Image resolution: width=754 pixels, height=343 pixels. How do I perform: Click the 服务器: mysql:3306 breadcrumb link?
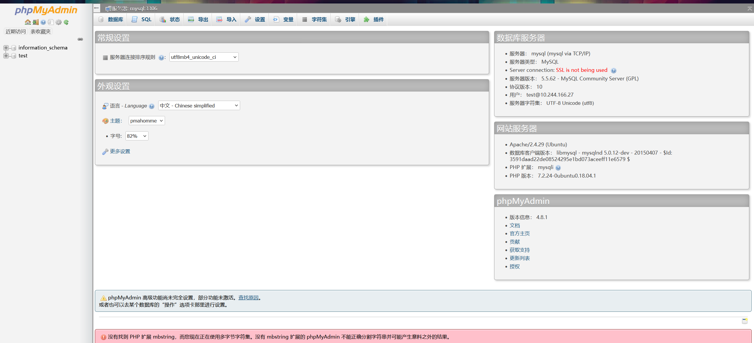pyautogui.click(x=135, y=9)
